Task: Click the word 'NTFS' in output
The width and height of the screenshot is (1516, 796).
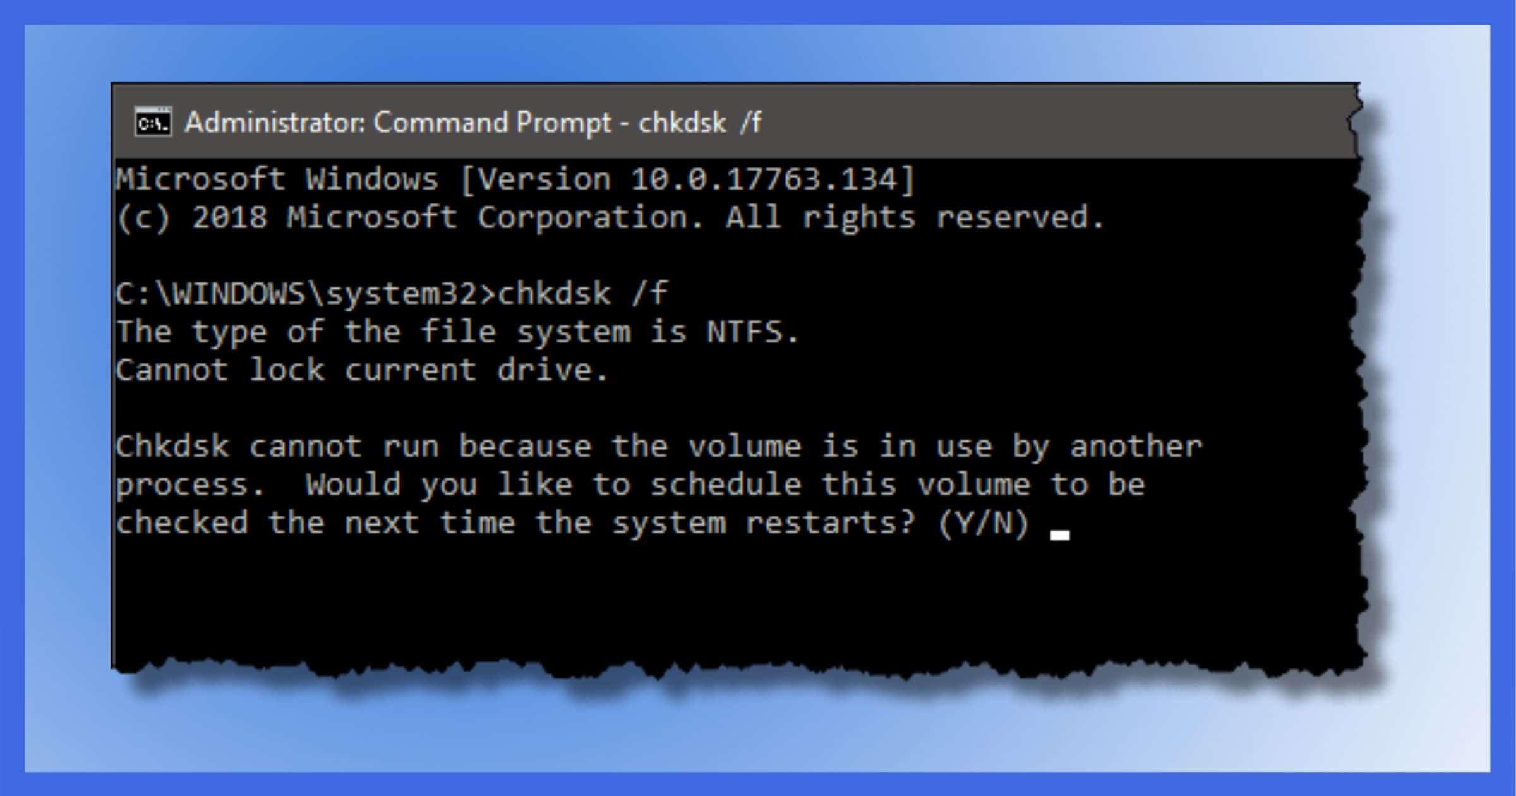Action: pyautogui.click(x=745, y=332)
